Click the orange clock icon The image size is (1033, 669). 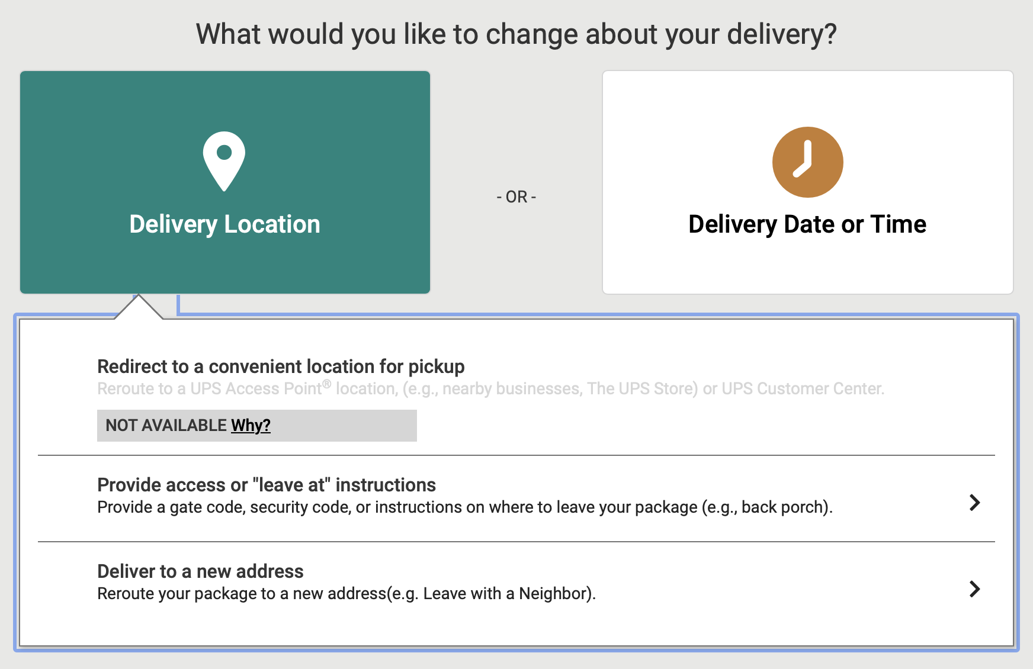coord(807,162)
